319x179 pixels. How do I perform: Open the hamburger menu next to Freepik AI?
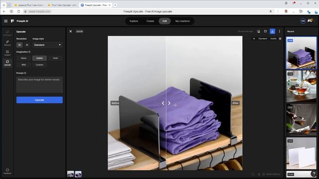[x=5, y=21]
